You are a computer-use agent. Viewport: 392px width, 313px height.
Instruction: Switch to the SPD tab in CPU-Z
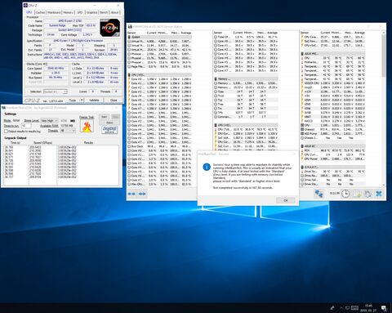click(80, 12)
